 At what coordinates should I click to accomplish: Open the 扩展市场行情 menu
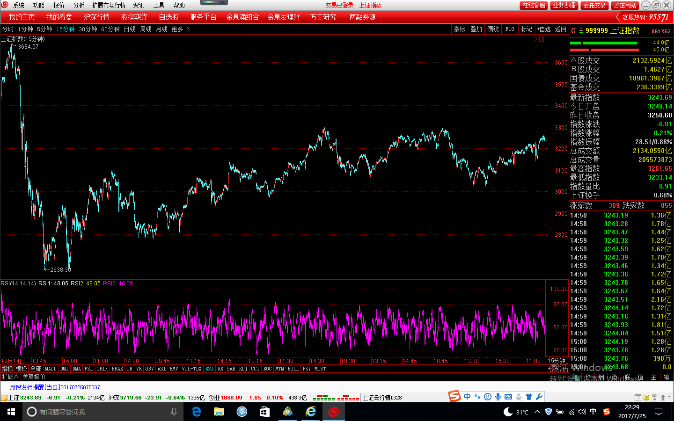[109, 5]
